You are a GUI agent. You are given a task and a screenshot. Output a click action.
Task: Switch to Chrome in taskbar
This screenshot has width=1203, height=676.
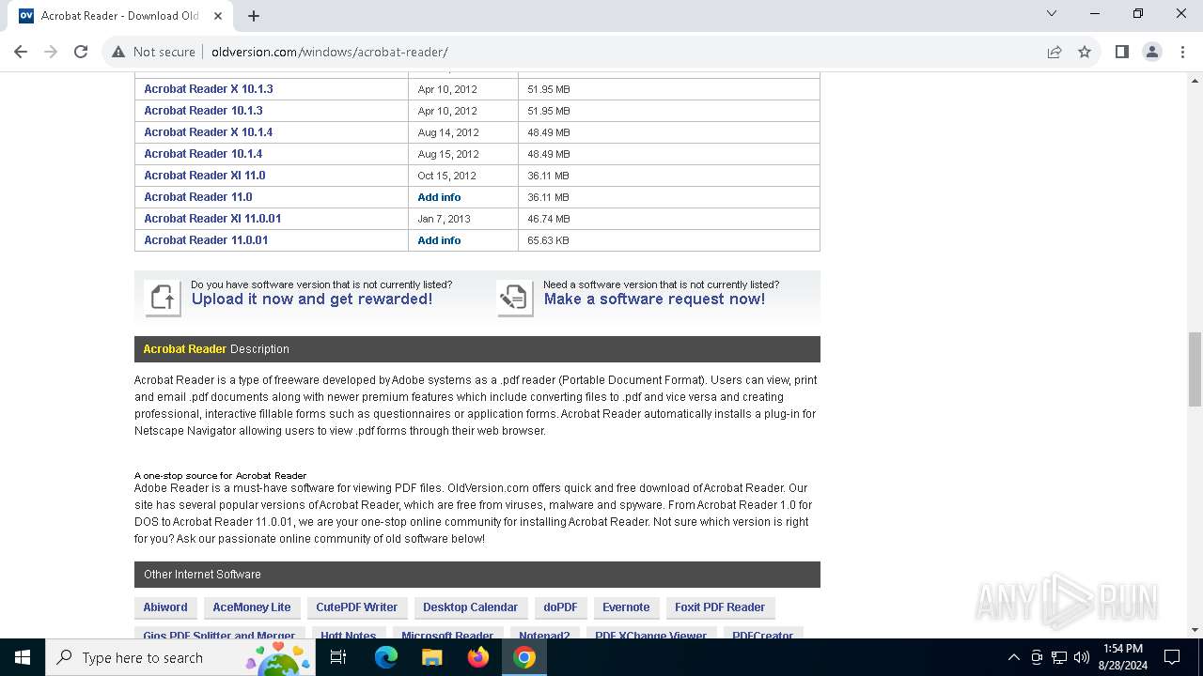[x=524, y=657]
